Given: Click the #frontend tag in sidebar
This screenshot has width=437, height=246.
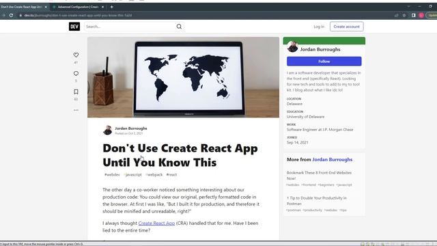Looking at the screenshot, I should coord(308,184).
